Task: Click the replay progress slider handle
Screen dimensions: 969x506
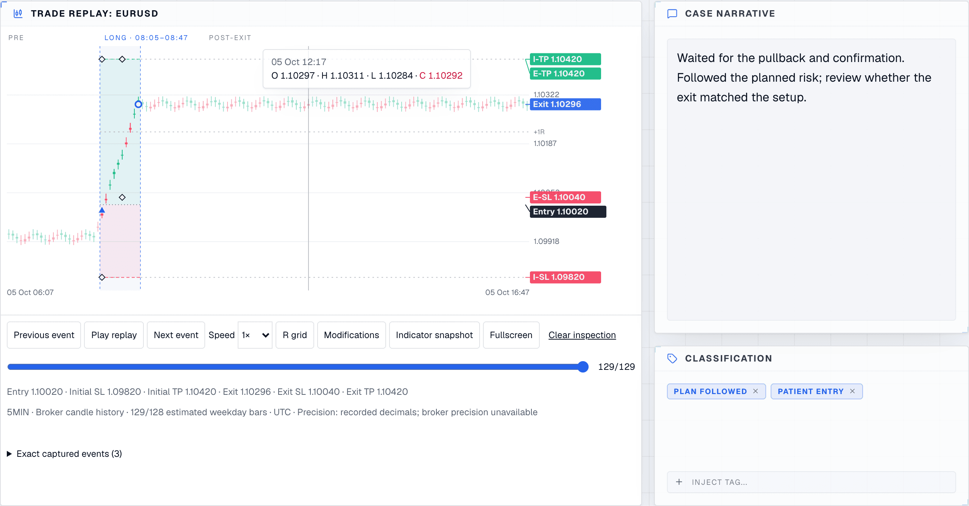Action: click(x=583, y=367)
